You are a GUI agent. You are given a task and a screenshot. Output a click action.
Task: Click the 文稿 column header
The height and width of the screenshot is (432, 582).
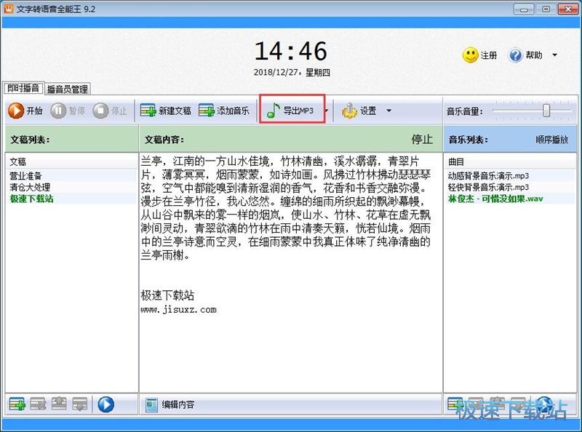pyautogui.click(x=71, y=161)
